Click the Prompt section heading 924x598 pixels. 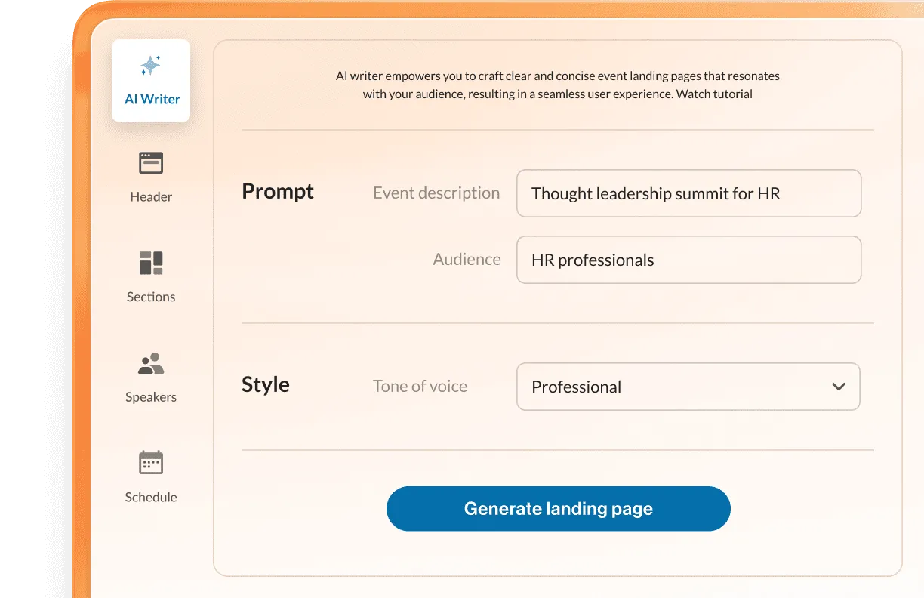point(277,192)
